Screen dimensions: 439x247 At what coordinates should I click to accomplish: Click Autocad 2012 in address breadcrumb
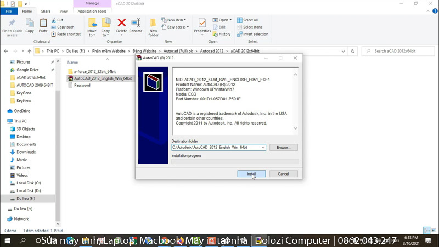[212, 51]
